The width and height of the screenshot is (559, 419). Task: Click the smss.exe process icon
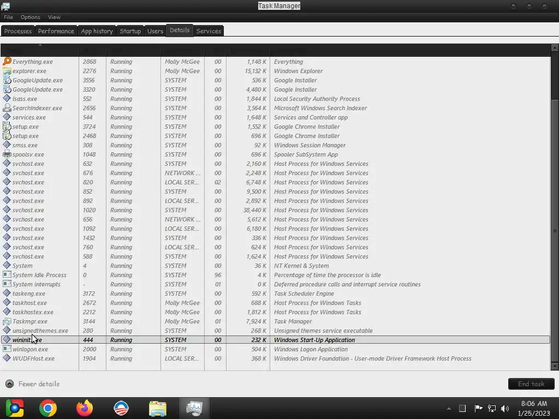point(7,145)
